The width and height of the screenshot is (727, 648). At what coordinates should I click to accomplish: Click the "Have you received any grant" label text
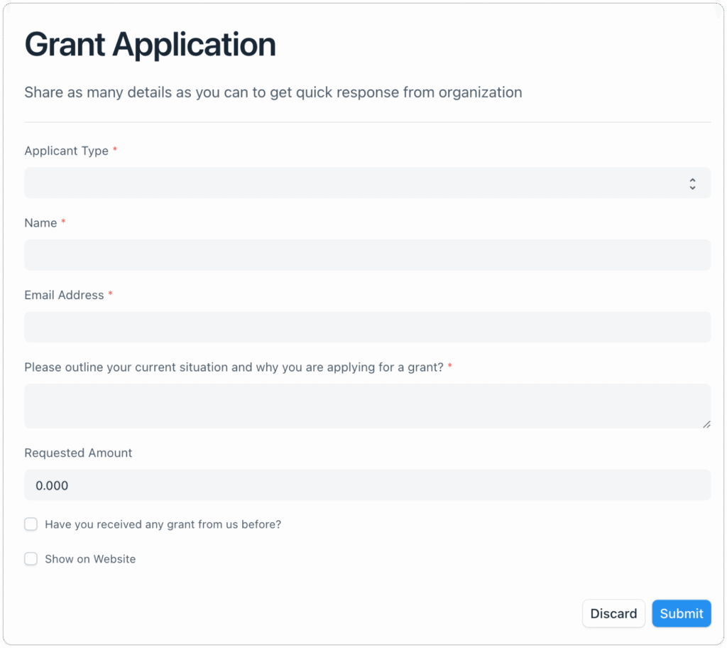point(163,524)
